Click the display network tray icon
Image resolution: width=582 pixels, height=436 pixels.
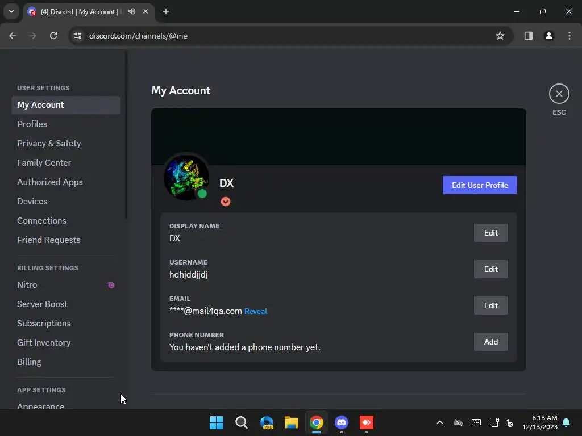[x=494, y=422]
